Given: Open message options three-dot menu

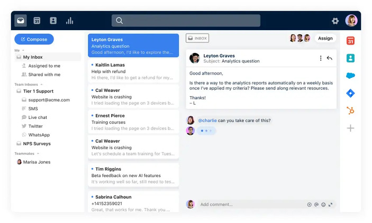Looking at the screenshot, I should click(x=321, y=58).
